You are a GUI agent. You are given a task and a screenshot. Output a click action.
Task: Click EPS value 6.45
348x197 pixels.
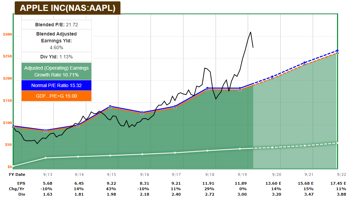(79, 183)
